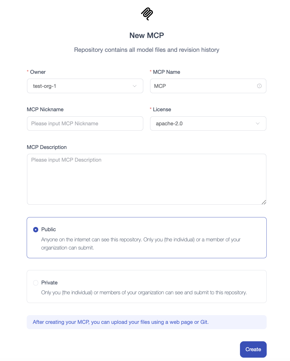The image size is (290, 361).
Task: Select the Private radio button
Action: (x=36, y=283)
